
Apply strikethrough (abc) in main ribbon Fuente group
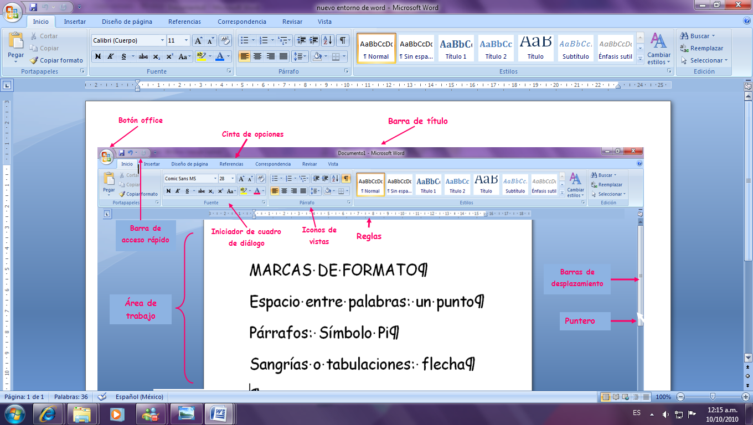click(143, 56)
